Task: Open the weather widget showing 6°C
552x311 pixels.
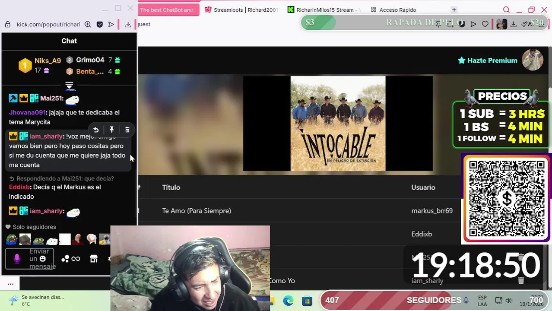Action: click(x=37, y=301)
